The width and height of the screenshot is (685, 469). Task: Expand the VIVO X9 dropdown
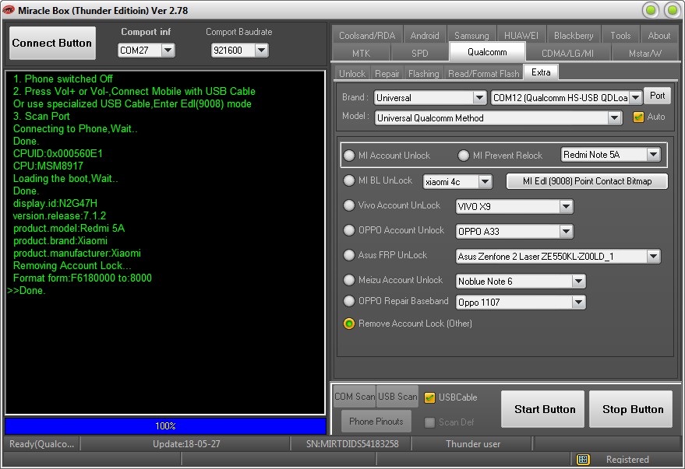[566, 207]
